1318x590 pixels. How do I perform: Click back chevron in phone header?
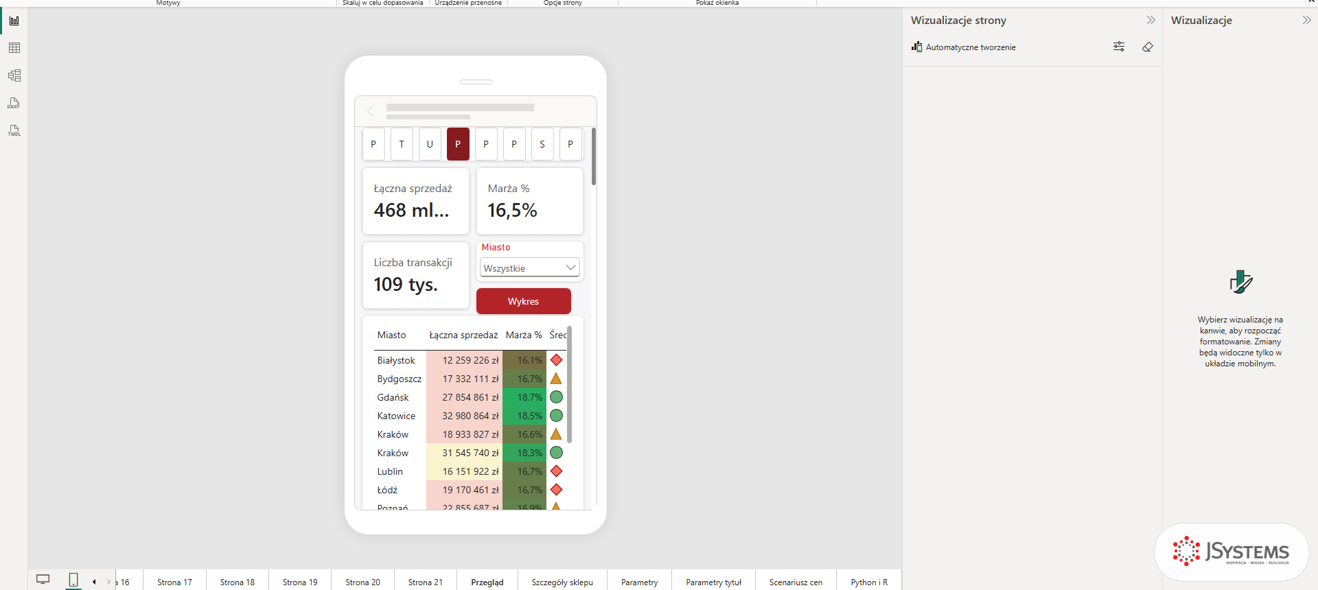pos(371,111)
